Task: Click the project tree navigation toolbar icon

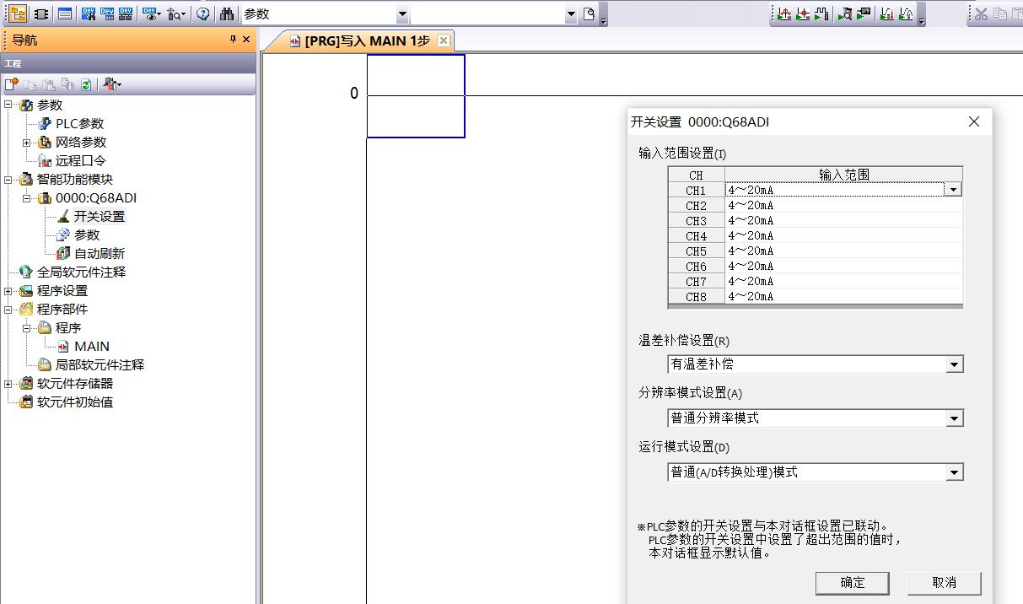Action: coord(18,13)
